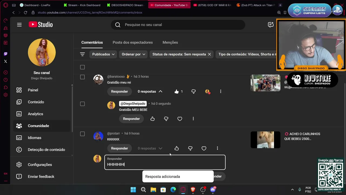Remove the Status de resposta filter
The width and height of the screenshot is (346, 195).
coord(209,54)
